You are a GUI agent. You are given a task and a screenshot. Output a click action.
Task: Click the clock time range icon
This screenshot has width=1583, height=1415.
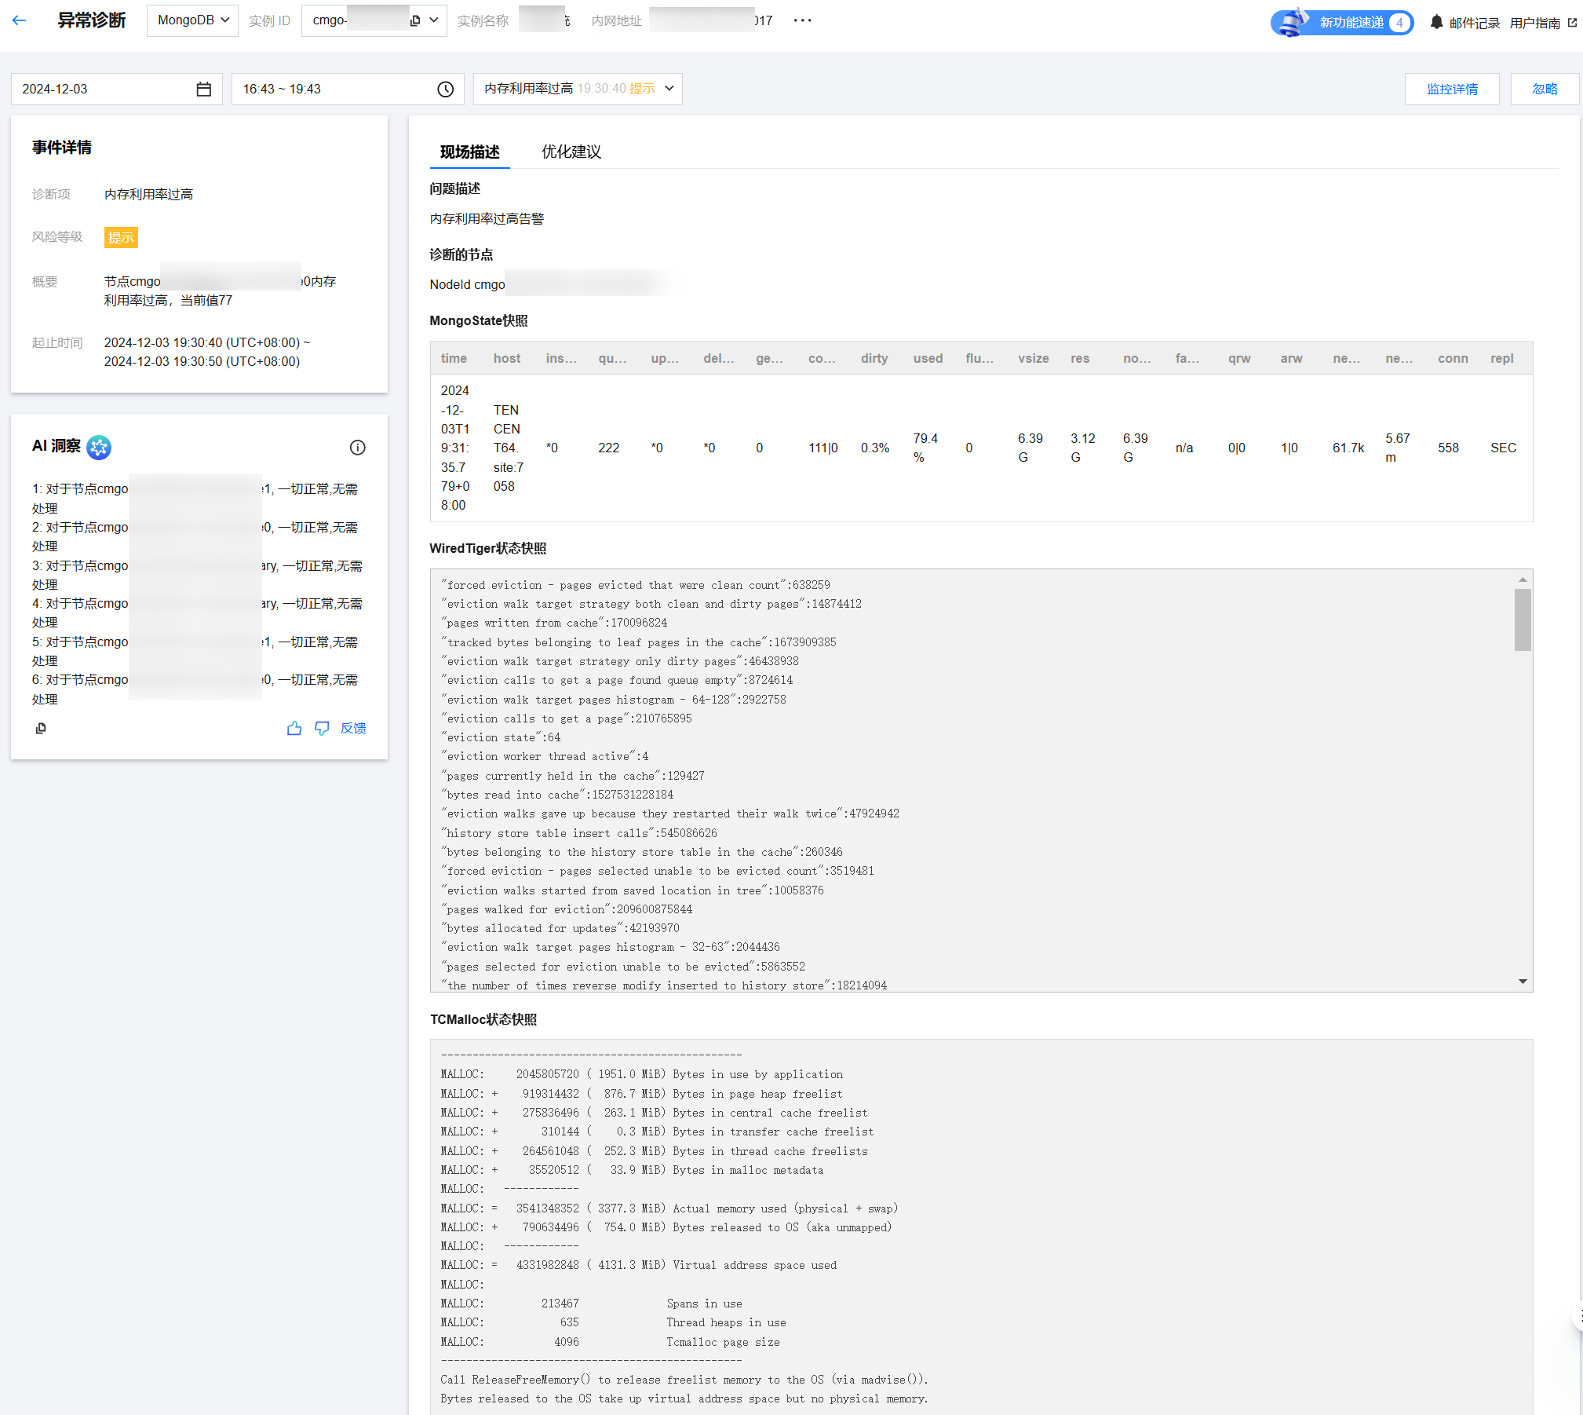[445, 90]
